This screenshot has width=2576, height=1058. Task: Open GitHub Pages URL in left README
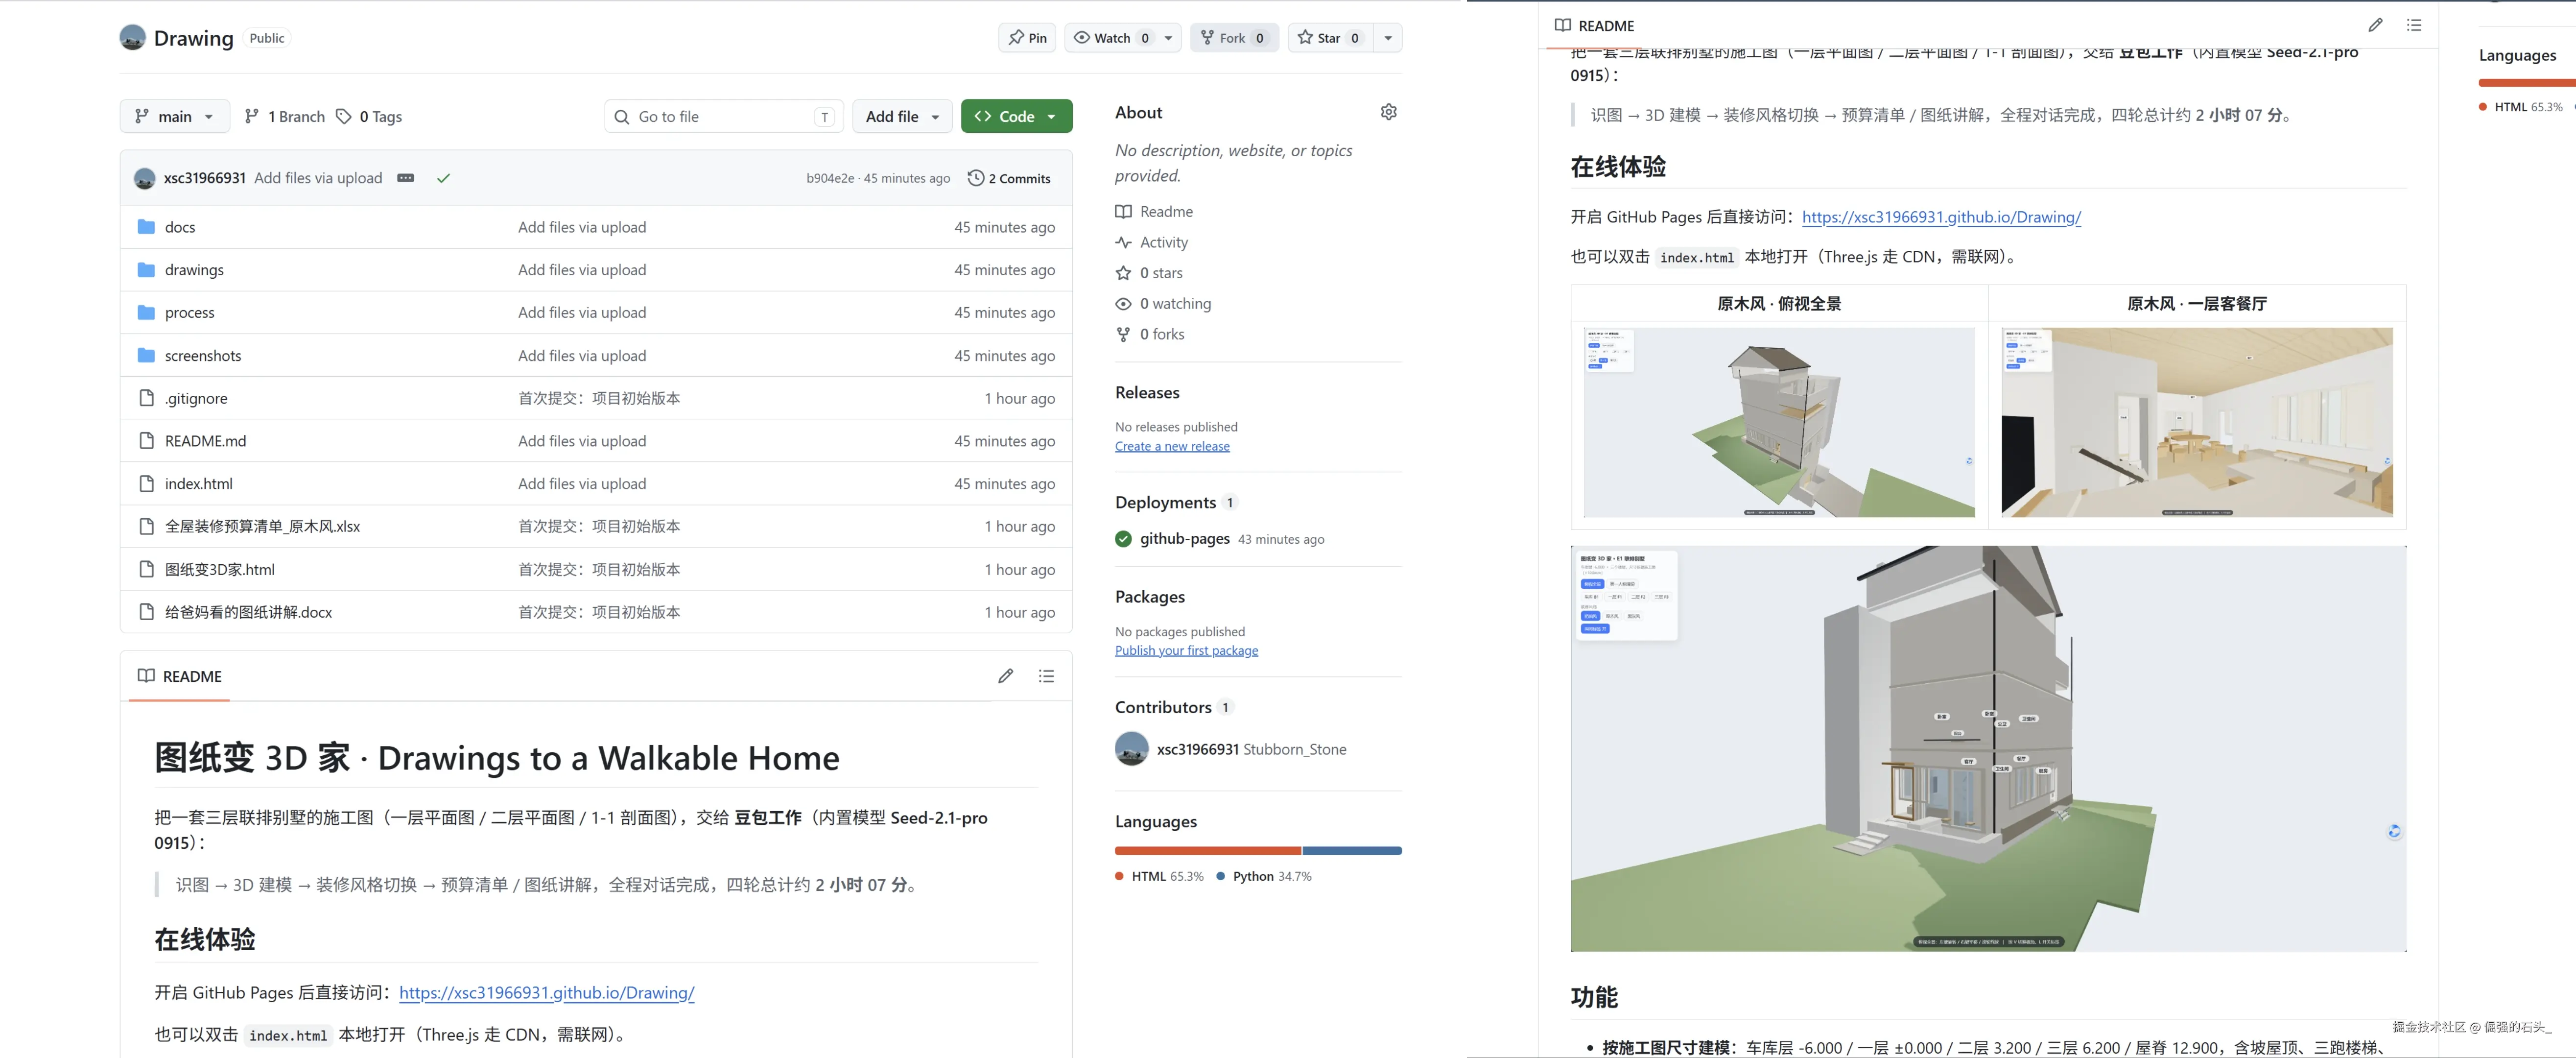547,993
